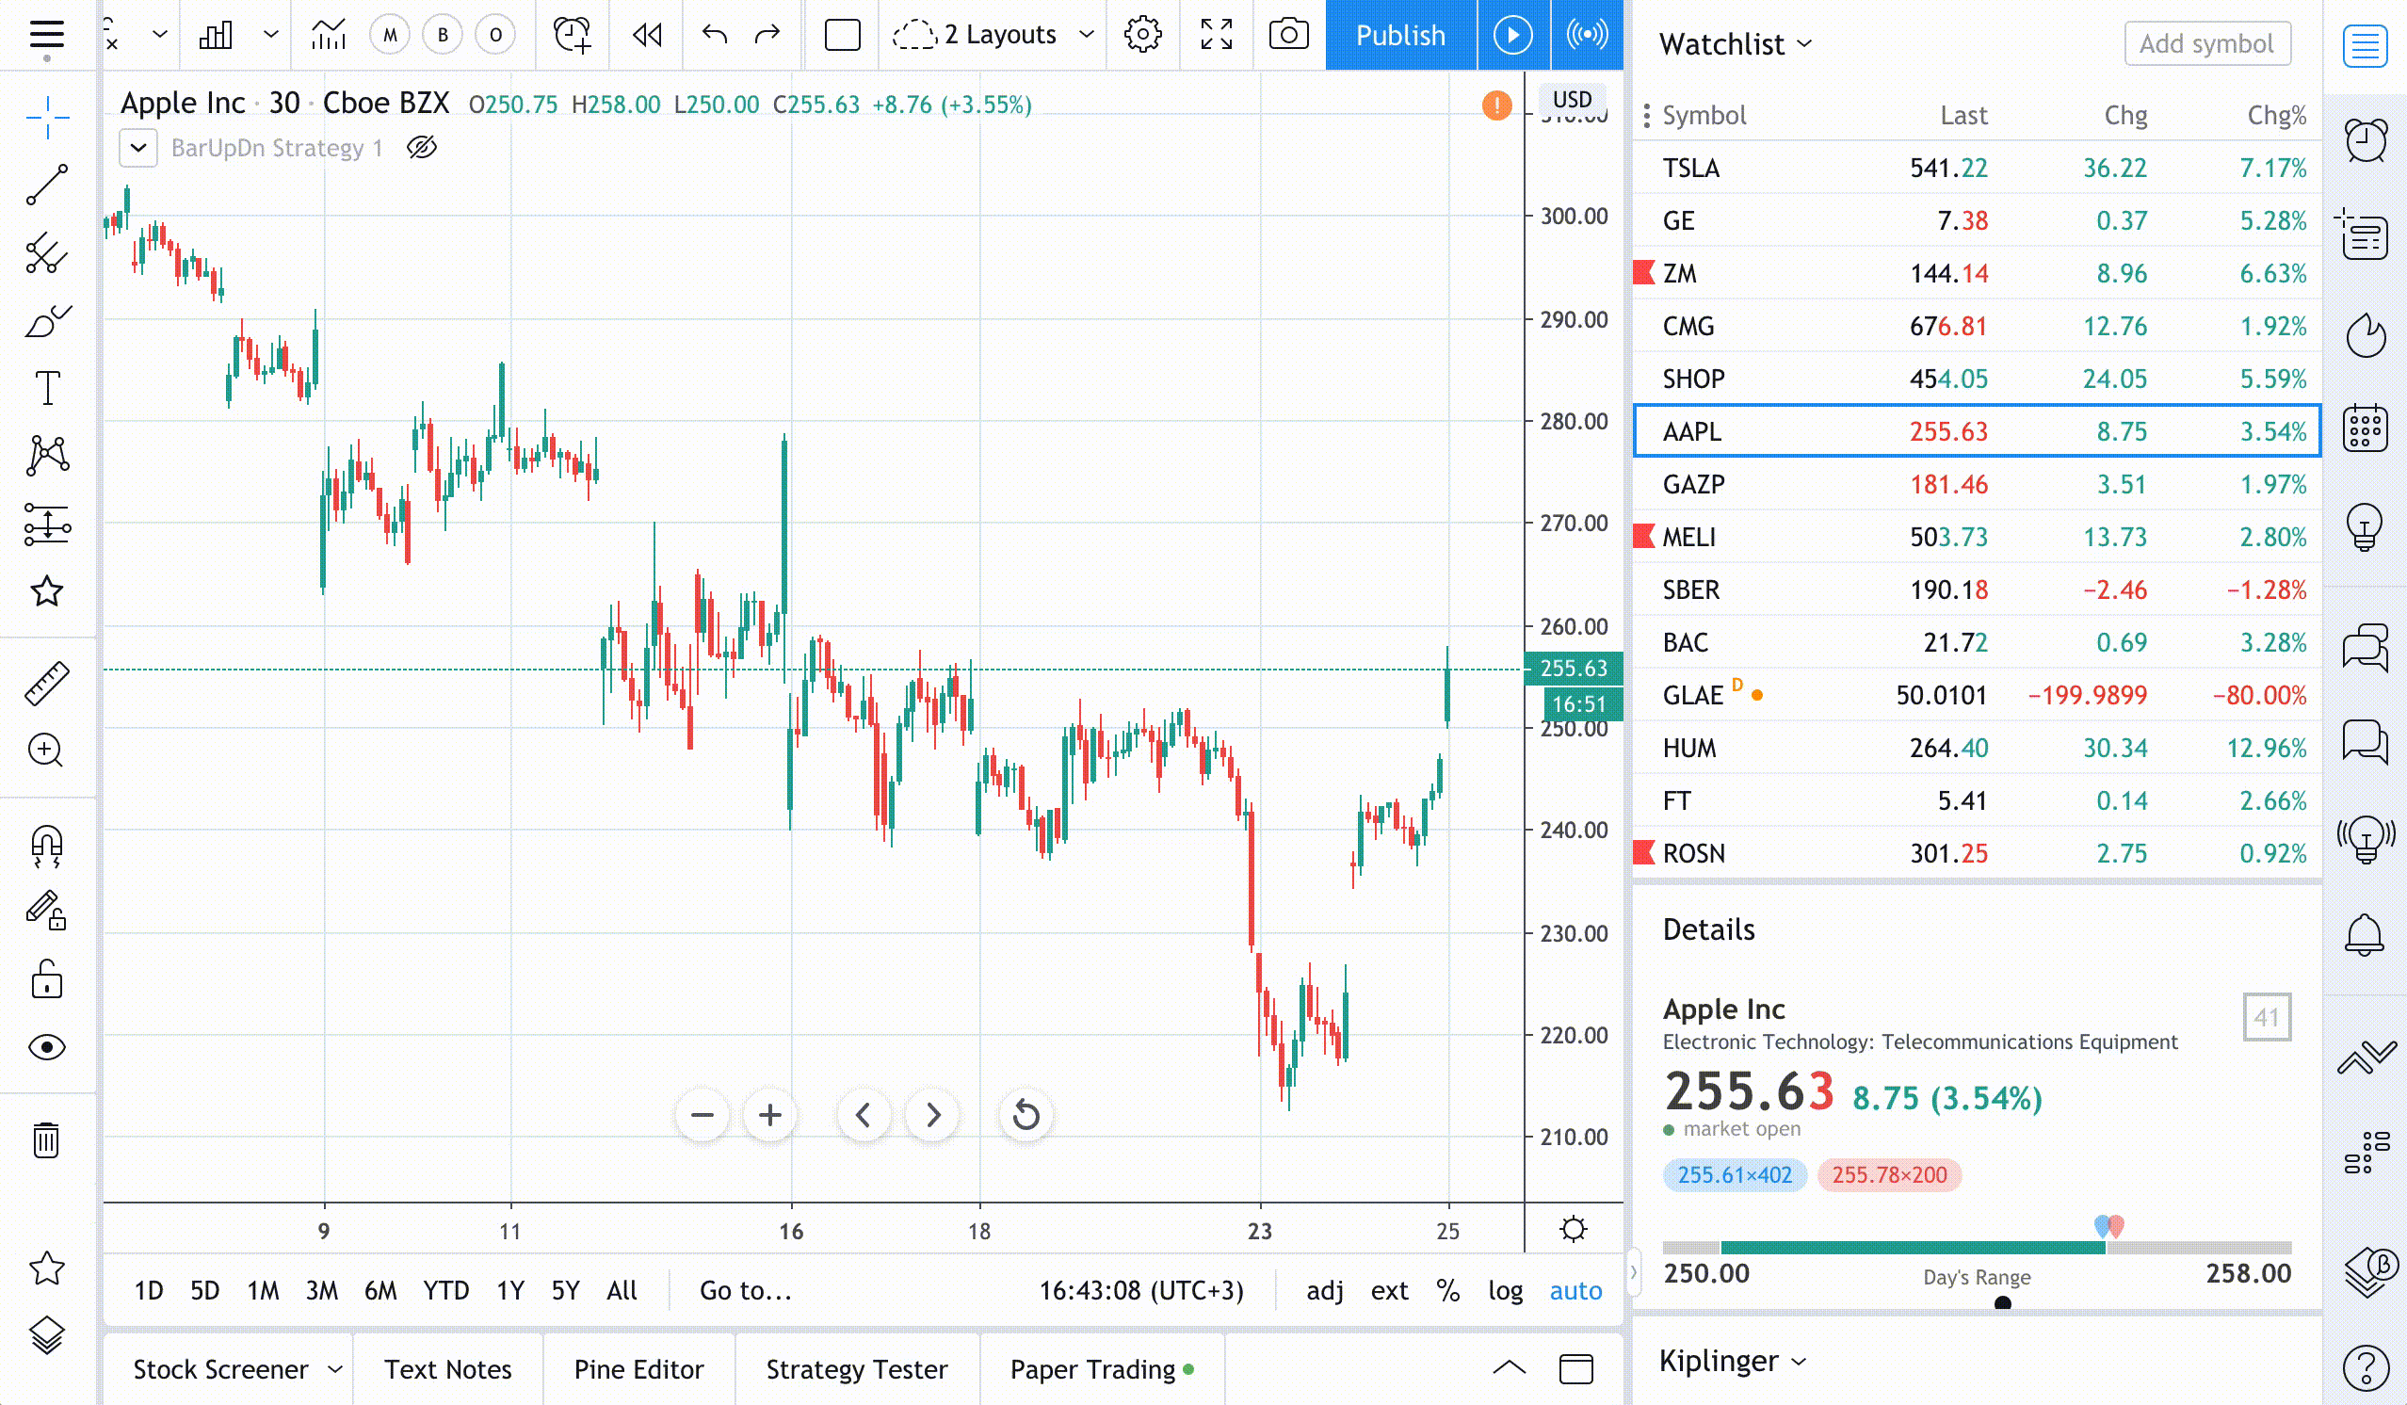
Task: Open chart settings gear icon
Action: coord(1142,36)
